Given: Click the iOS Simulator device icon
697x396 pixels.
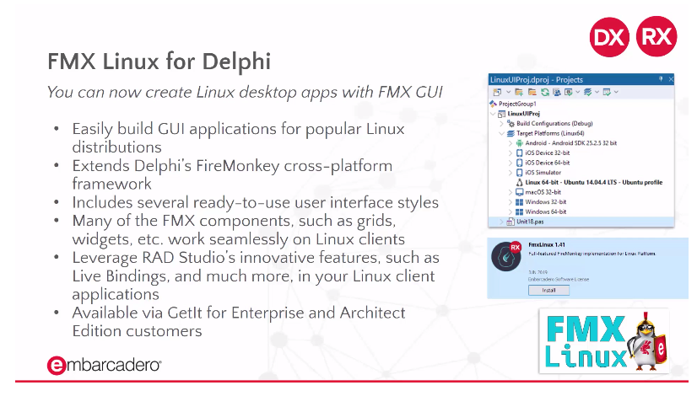Looking at the screenshot, I should click(x=519, y=172).
